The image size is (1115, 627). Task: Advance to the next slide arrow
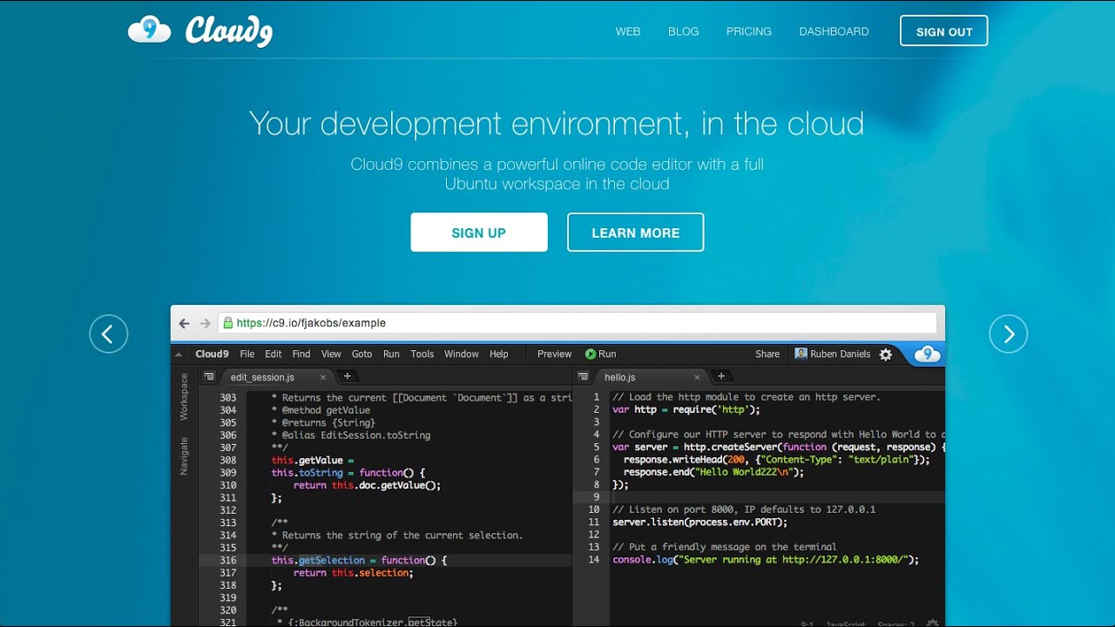click(x=1009, y=334)
